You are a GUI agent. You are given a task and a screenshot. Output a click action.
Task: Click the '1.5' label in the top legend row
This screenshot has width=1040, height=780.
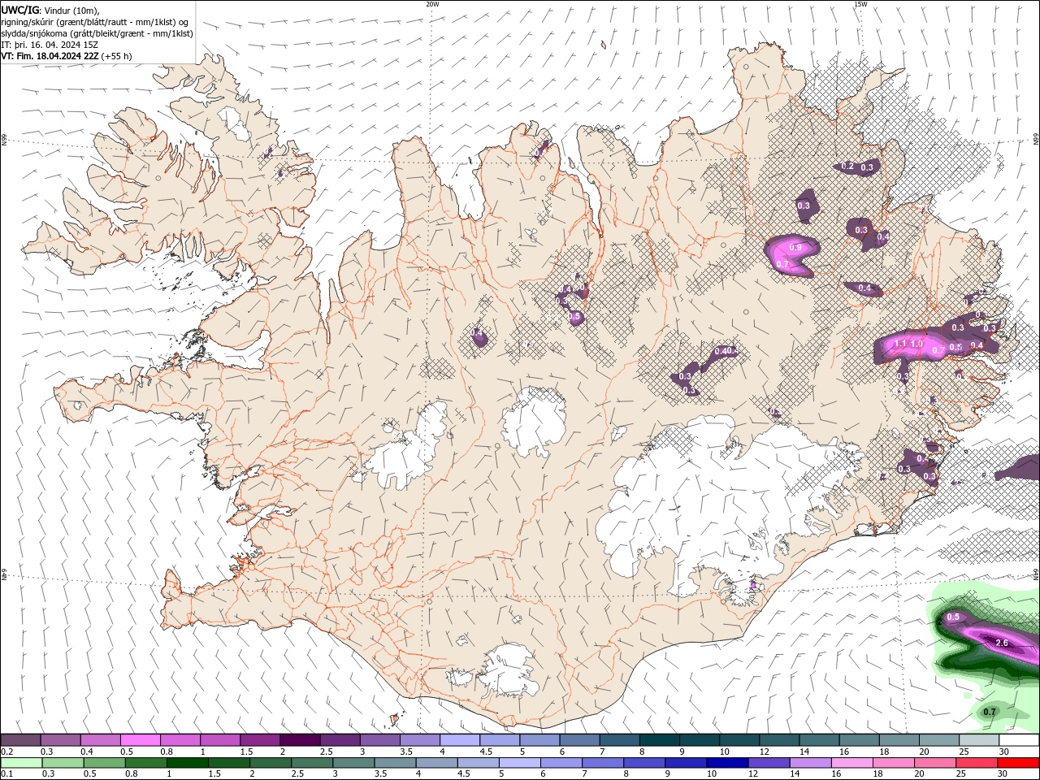click(x=246, y=752)
